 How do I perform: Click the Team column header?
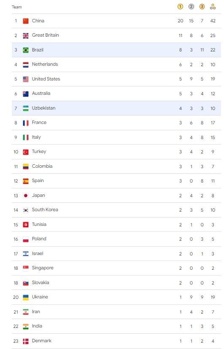tap(17, 7)
